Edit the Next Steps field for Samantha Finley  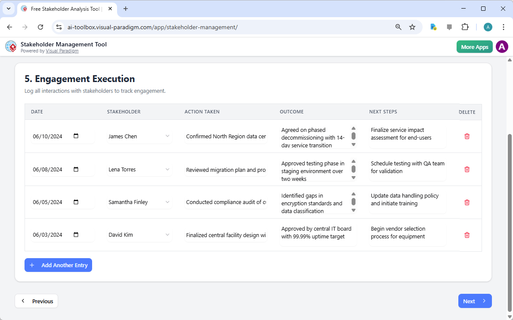click(x=407, y=202)
